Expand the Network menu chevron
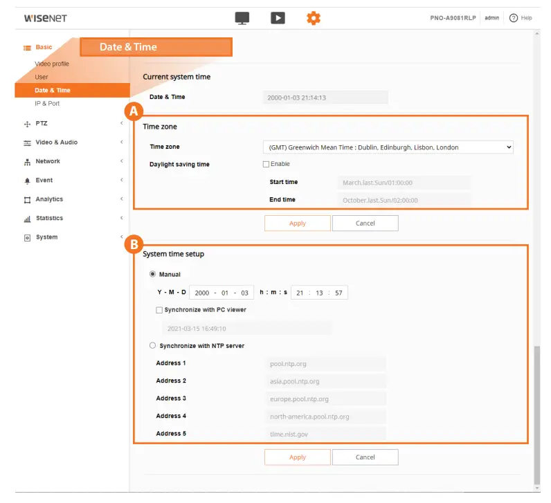The image size is (551, 503). pos(122,161)
